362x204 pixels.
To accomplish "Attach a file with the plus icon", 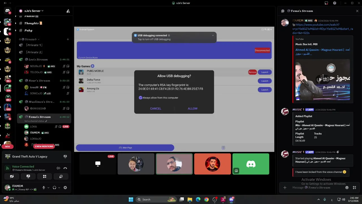I will coord(285,188).
